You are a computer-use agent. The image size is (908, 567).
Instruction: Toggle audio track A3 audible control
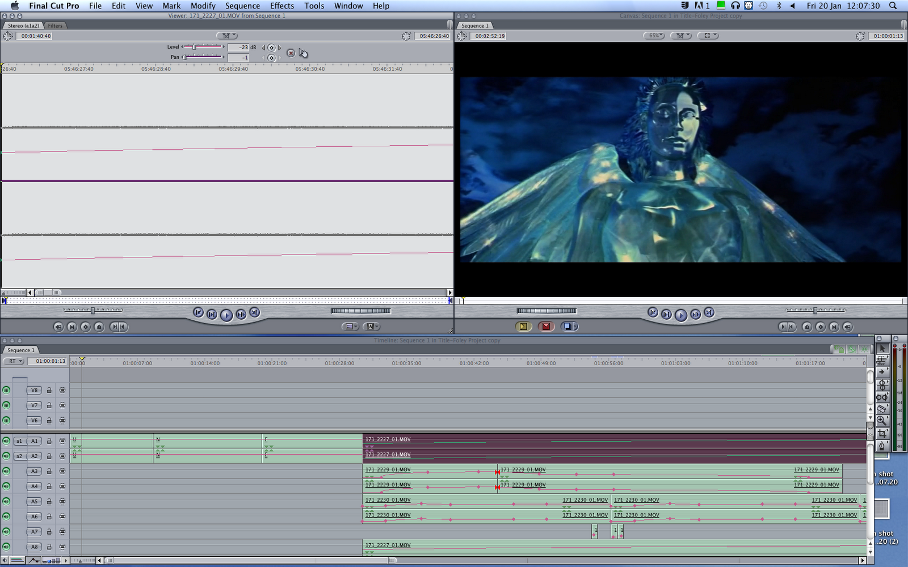6,471
